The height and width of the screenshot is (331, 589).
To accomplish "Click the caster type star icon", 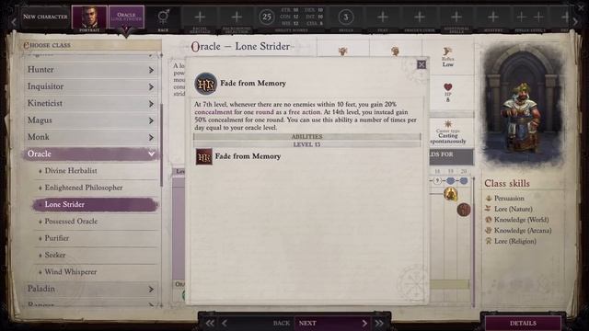I will [x=448, y=124].
